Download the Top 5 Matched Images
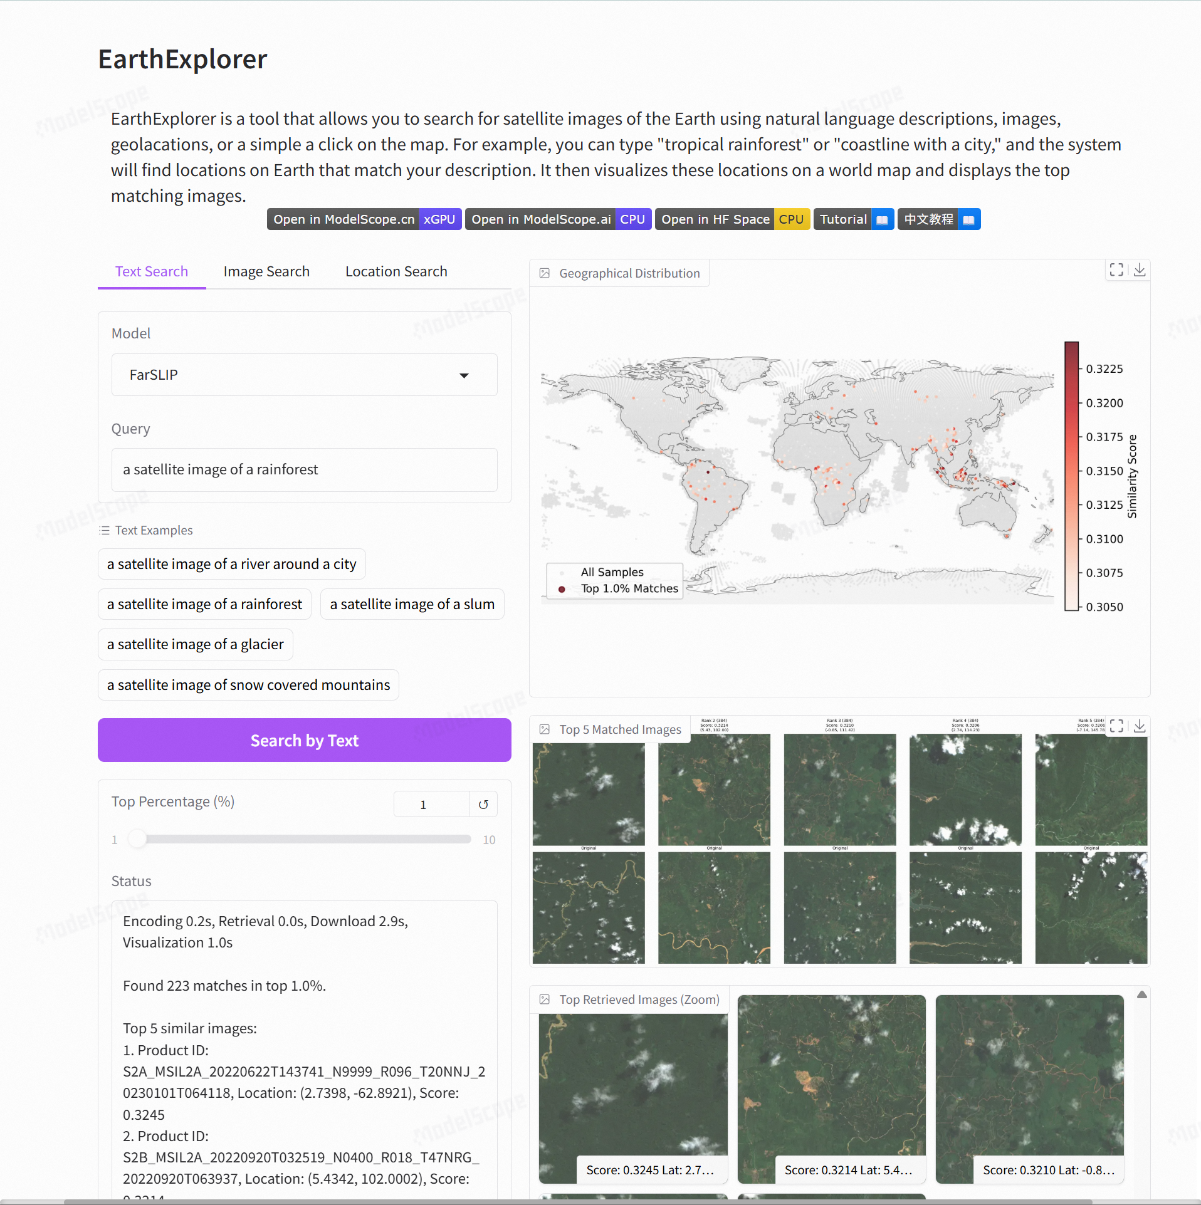The image size is (1201, 1205). point(1140,726)
